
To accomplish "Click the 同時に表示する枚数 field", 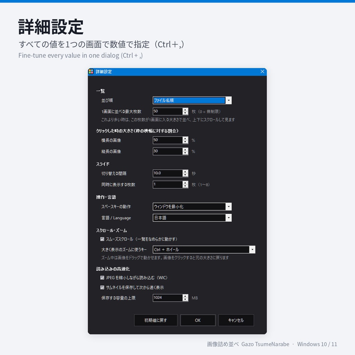I will pos(168,184).
